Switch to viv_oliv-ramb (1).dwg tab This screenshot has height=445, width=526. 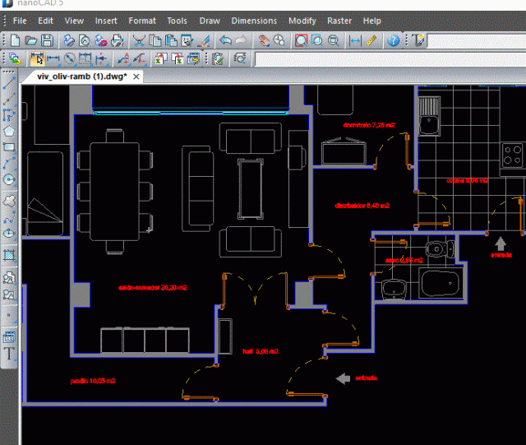point(81,76)
